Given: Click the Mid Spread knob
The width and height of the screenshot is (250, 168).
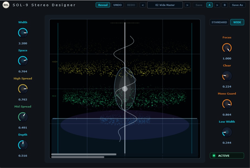Looking at the screenshot, I should coord(23,117).
